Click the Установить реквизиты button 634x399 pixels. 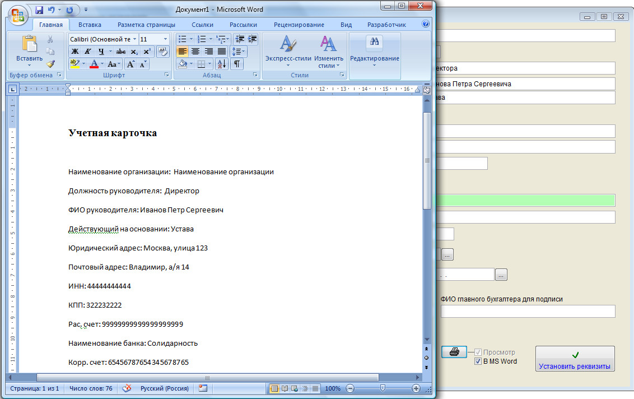575,359
